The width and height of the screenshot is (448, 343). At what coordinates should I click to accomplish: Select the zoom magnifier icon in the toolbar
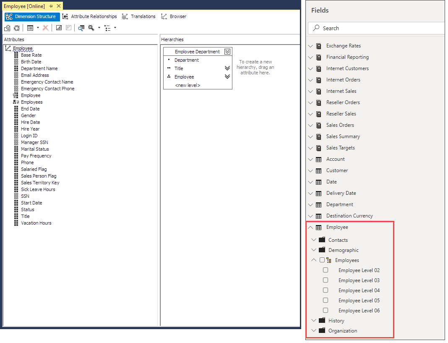pyautogui.click(x=91, y=28)
